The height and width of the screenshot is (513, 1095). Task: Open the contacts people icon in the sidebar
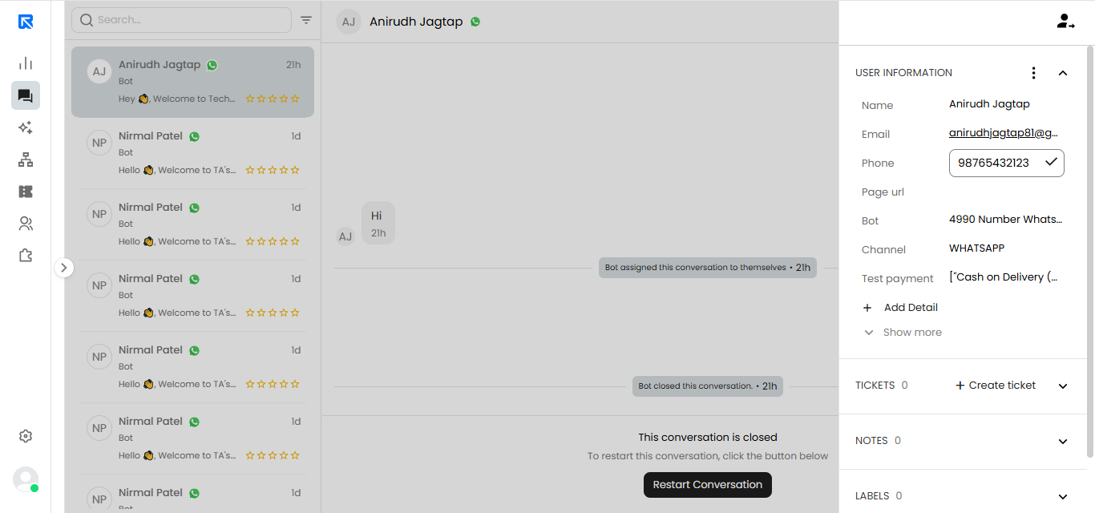coord(26,224)
